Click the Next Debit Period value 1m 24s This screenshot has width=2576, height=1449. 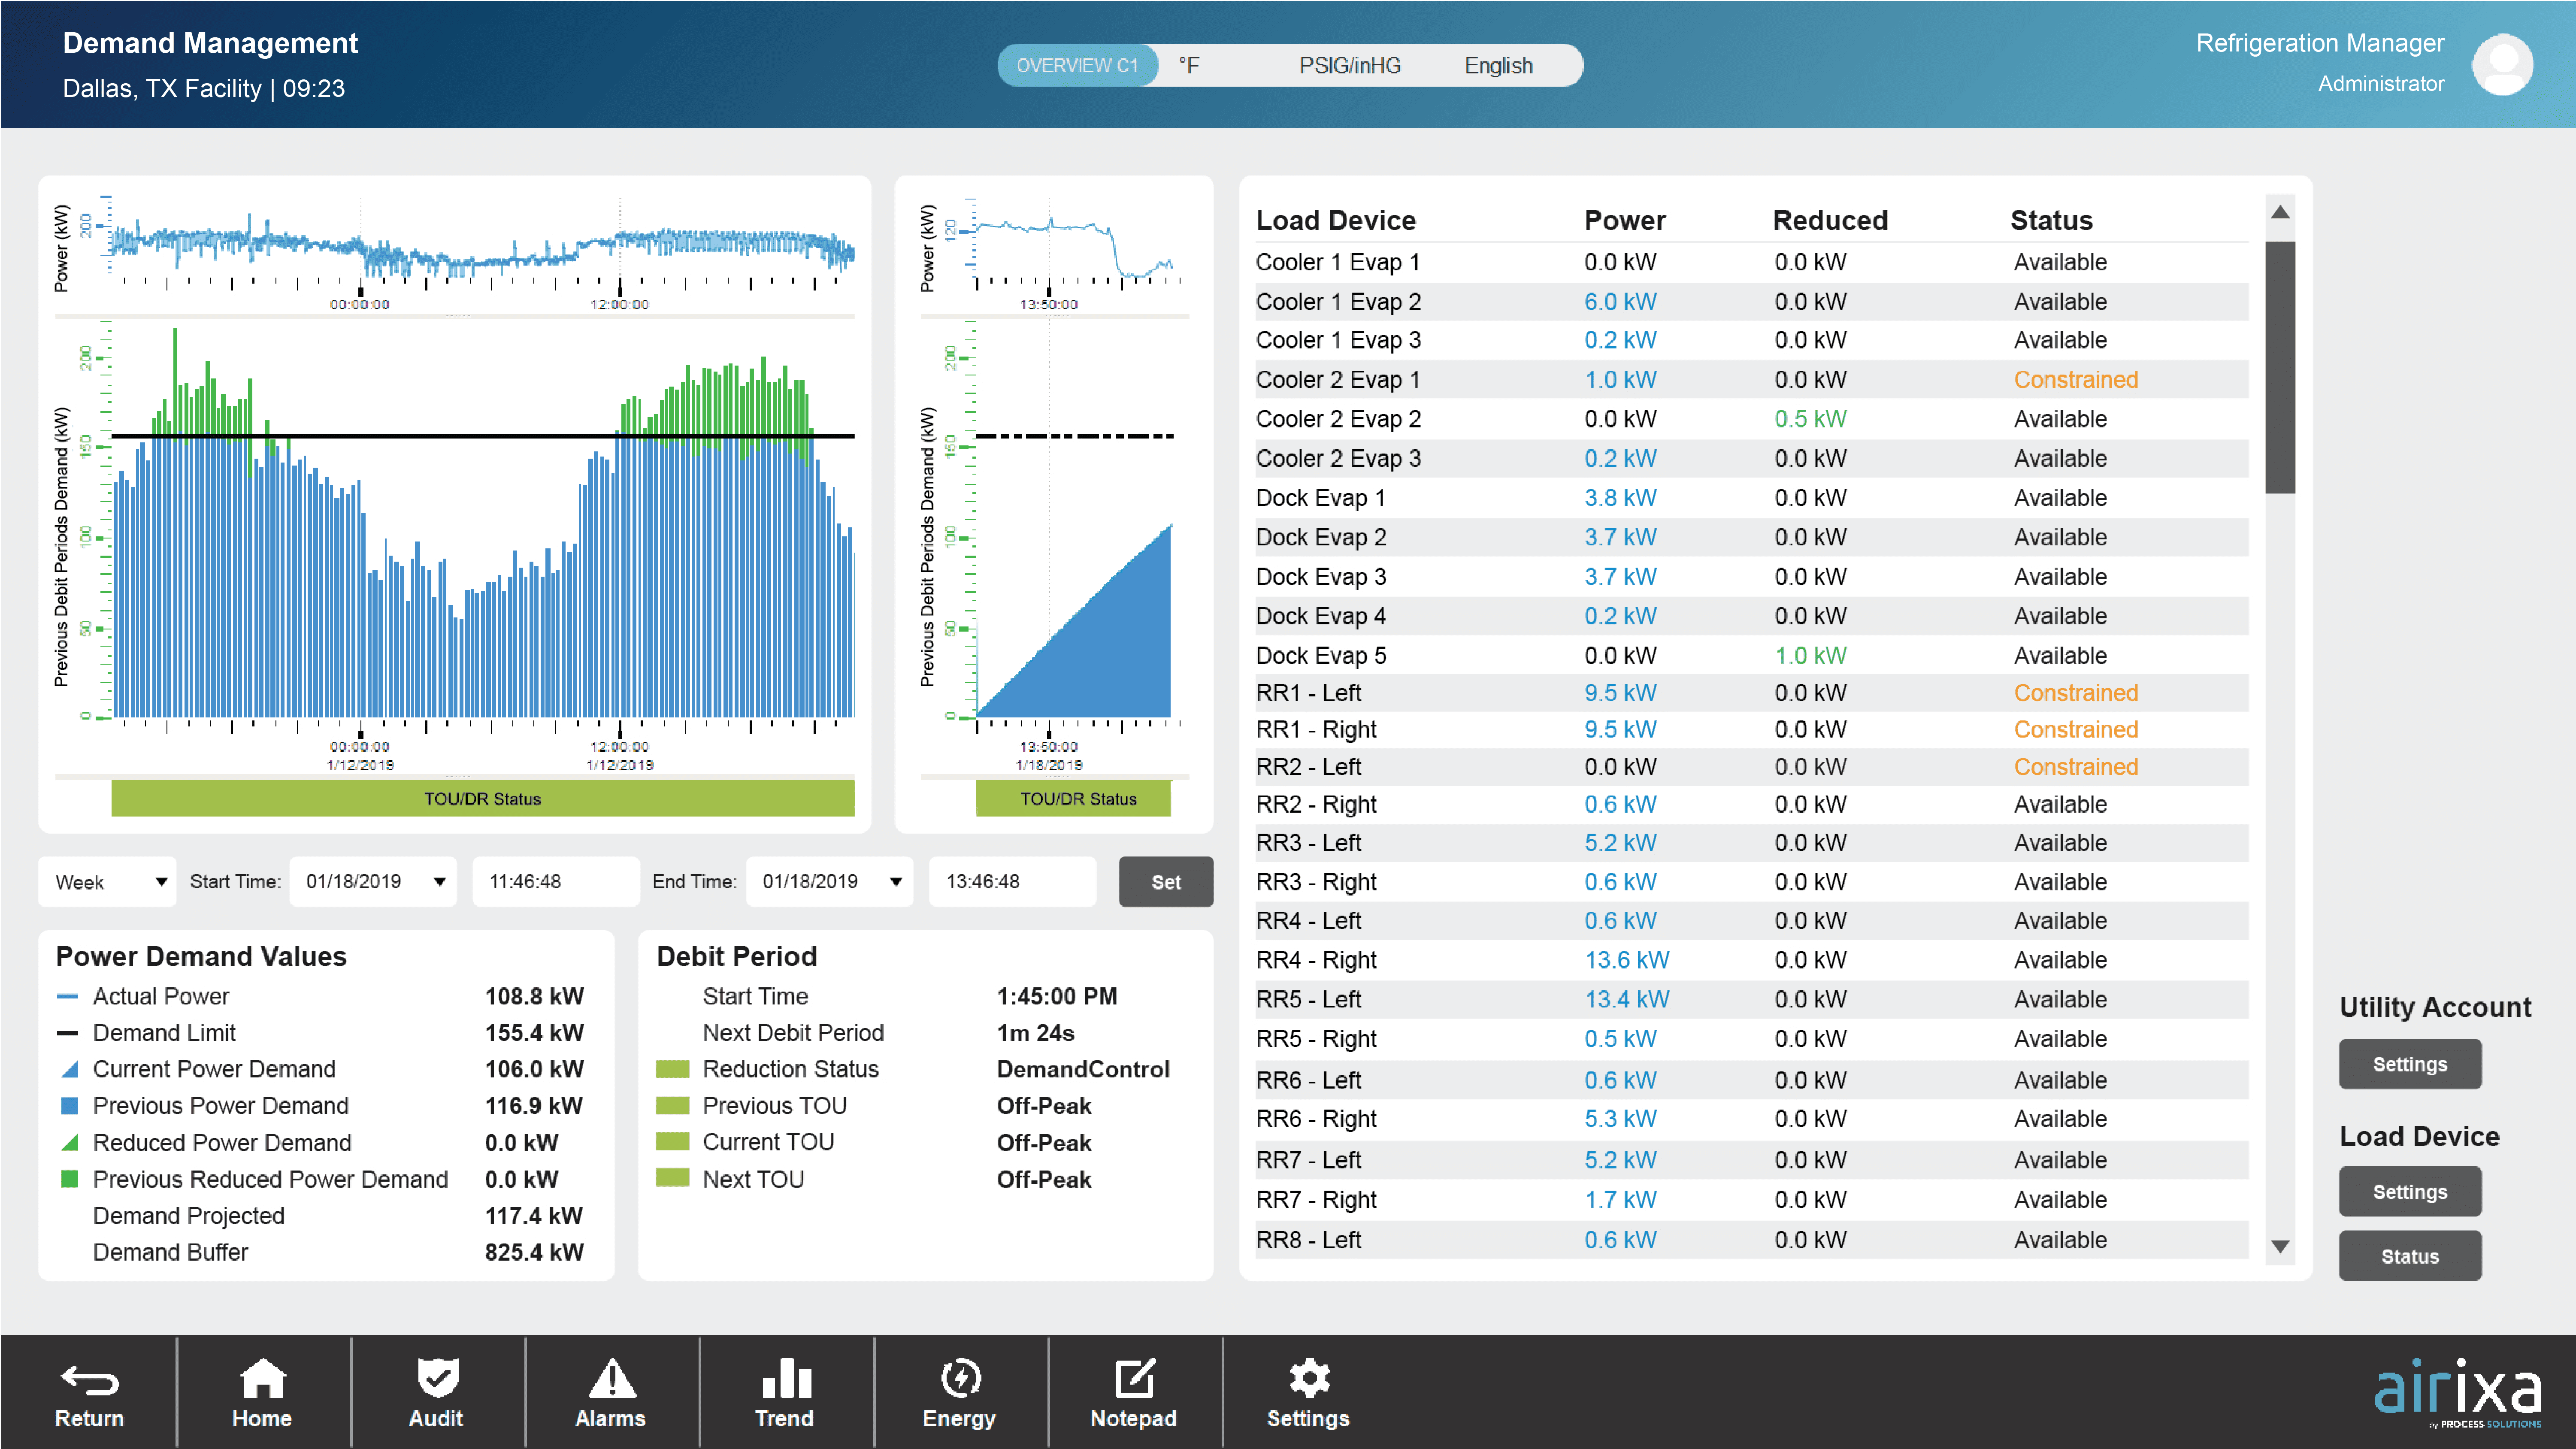click(x=1035, y=1032)
